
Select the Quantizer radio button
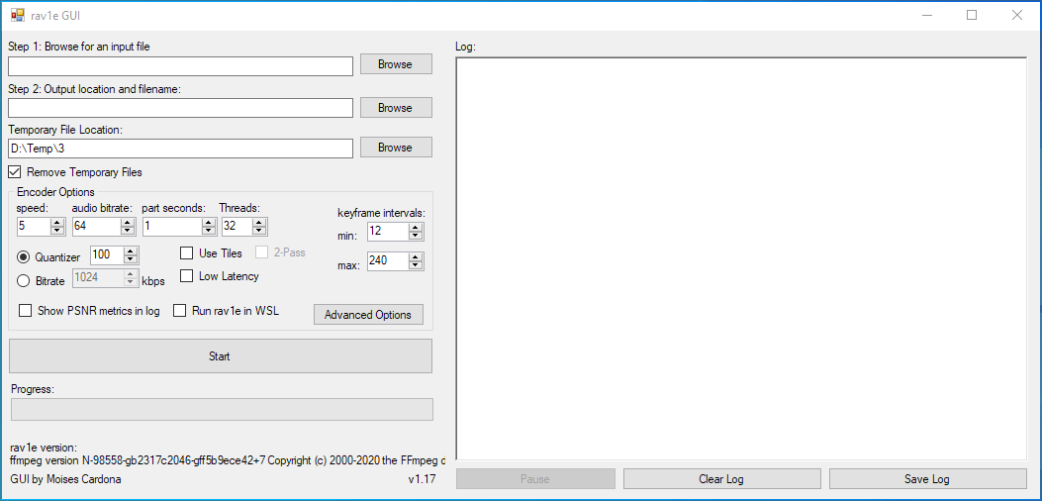tap(24, 256)
